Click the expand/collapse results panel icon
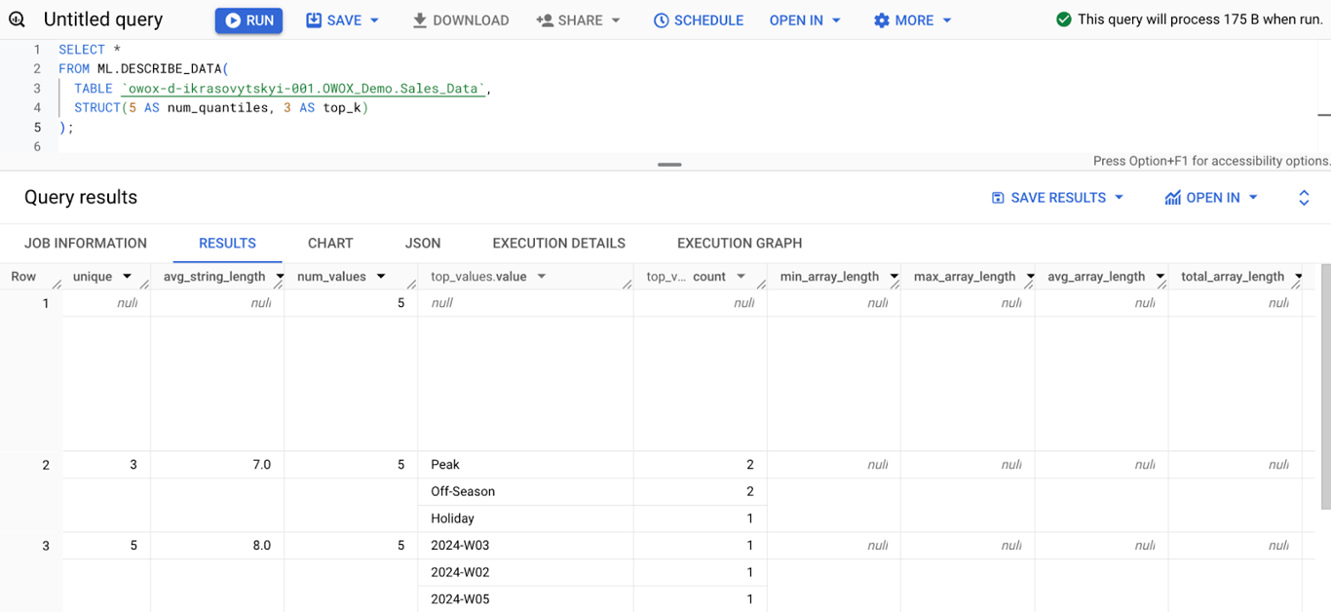1331x612 pixels. (1304, 198)
